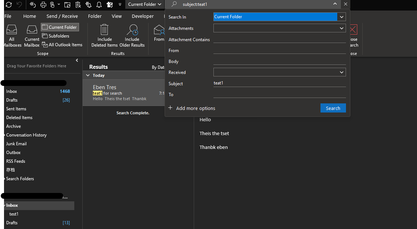This screenshot has height=229, width=417.
Task: Click the magnifier icon in the search box
Action: click(x=174, y=4)
